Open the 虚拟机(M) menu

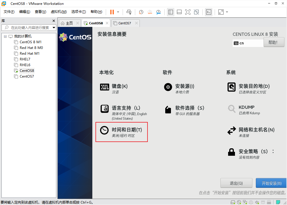[x=59, y=12]
